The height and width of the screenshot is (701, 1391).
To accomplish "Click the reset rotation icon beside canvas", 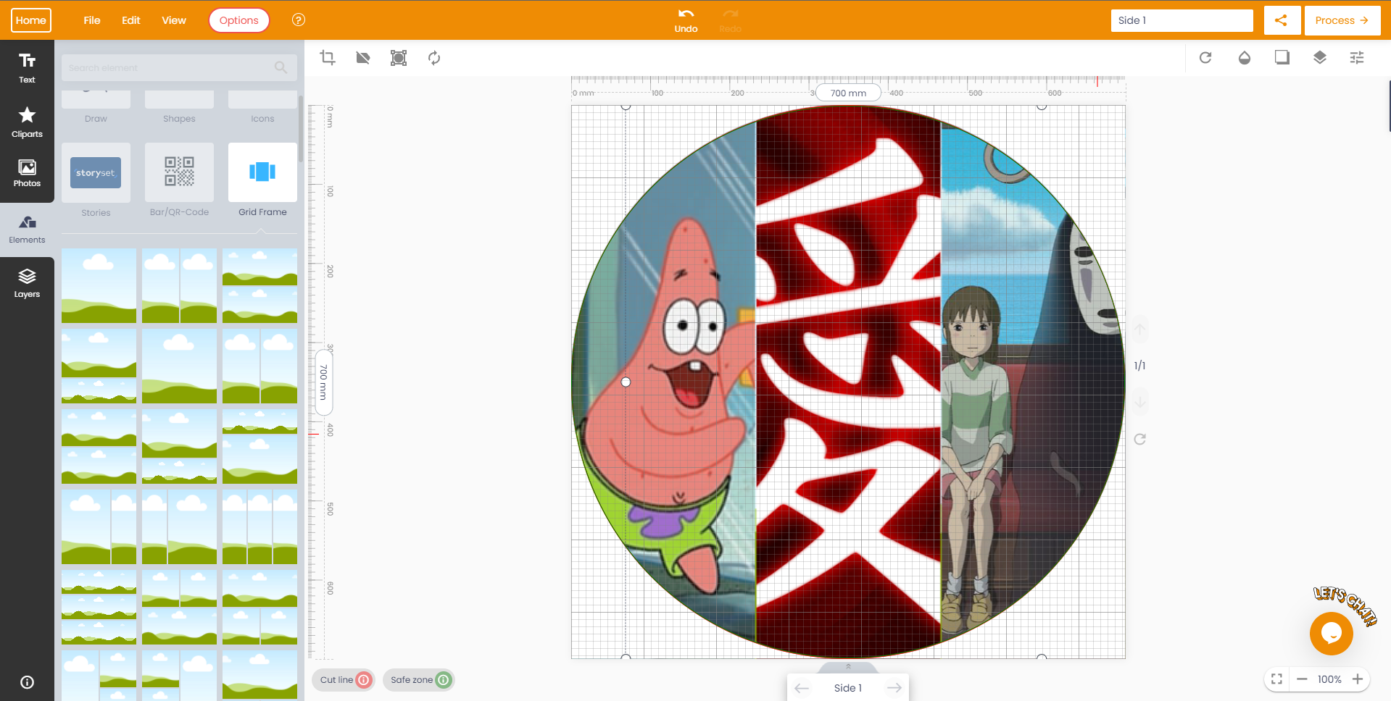I will pyautogui.click(x=1139, y=439).
